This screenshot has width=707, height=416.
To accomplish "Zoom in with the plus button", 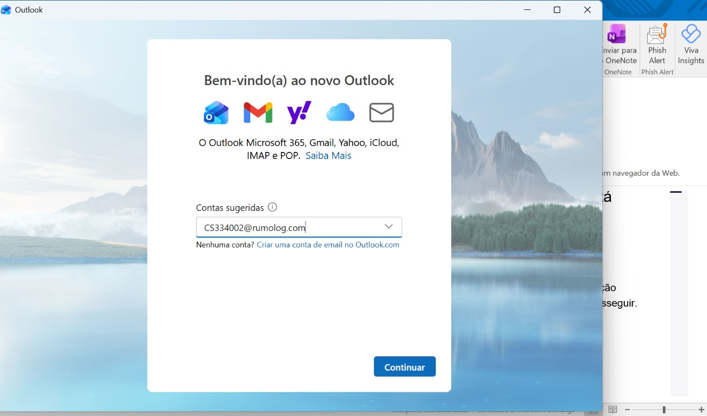I will coord(701,409).
